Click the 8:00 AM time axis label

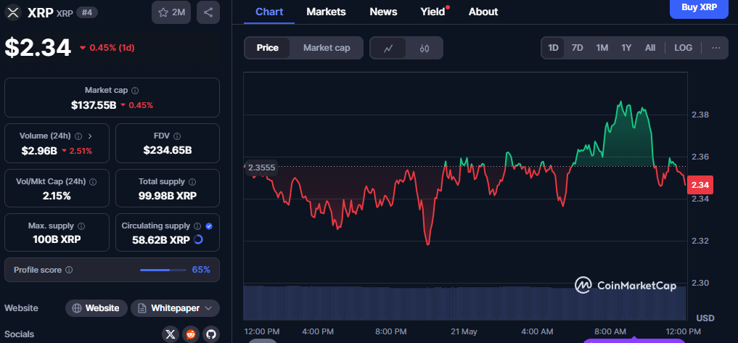tap(610, 331)
